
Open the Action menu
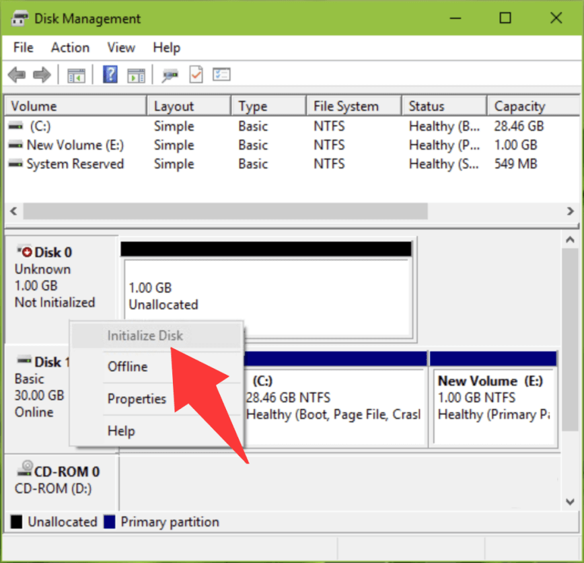click(x=70, y=48)
